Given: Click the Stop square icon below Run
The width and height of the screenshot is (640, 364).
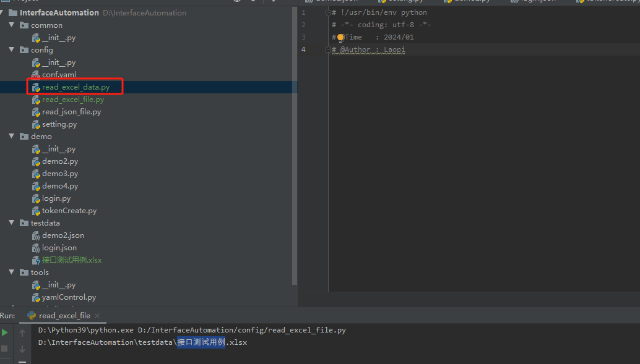Looking at the screenshot, I should tap(4, 347).
